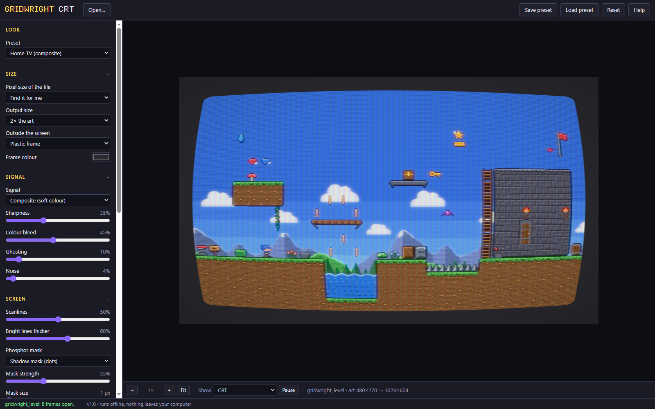Click the Bright lines thicker slider
The width and height of the screenshot is (655, 409).
pyautogui.click(x=58, y=339)
